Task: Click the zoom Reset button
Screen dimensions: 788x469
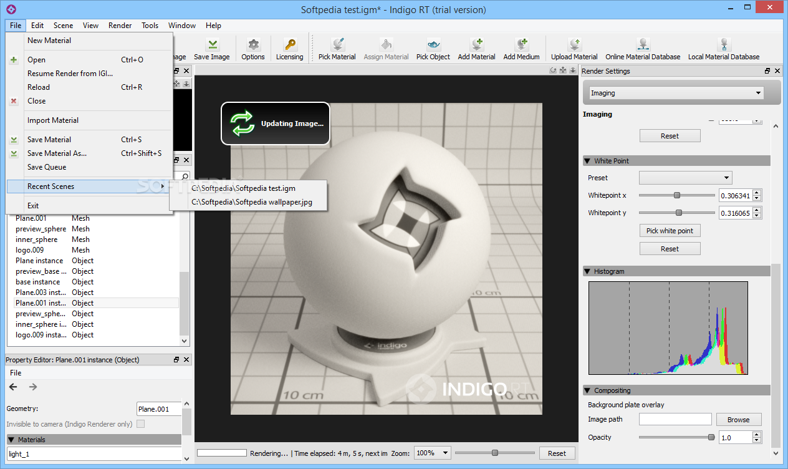Action: click(557, 453)
